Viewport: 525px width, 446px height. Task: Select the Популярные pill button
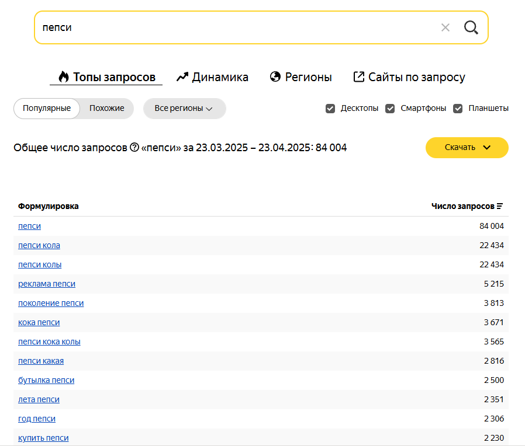[47, 109]
